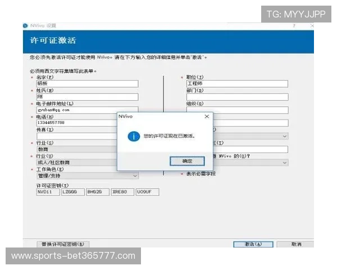The image size is (337, 270).
Task: Click the license key box BHG2S
Action: tap(97, 192)
